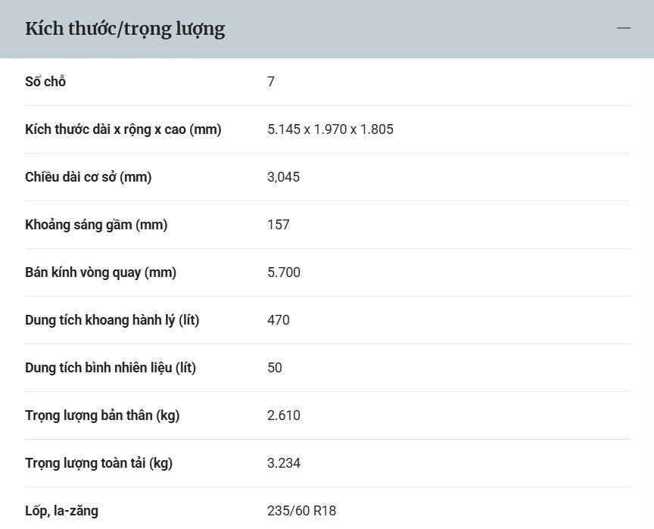Click the Kích thước/trọng lượng header title
Image resolution: width=654 pixels, height=529 pixels.
[125, 29]
